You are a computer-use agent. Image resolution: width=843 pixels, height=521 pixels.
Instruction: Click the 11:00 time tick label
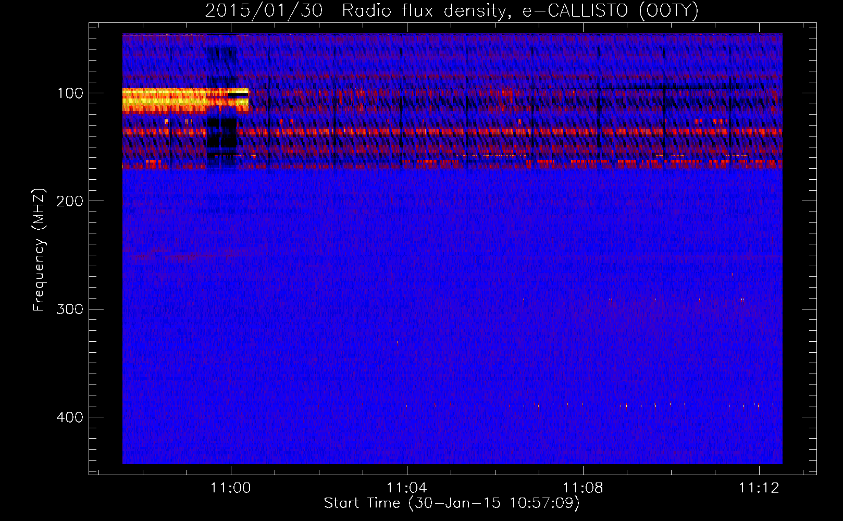coord(230,488)
